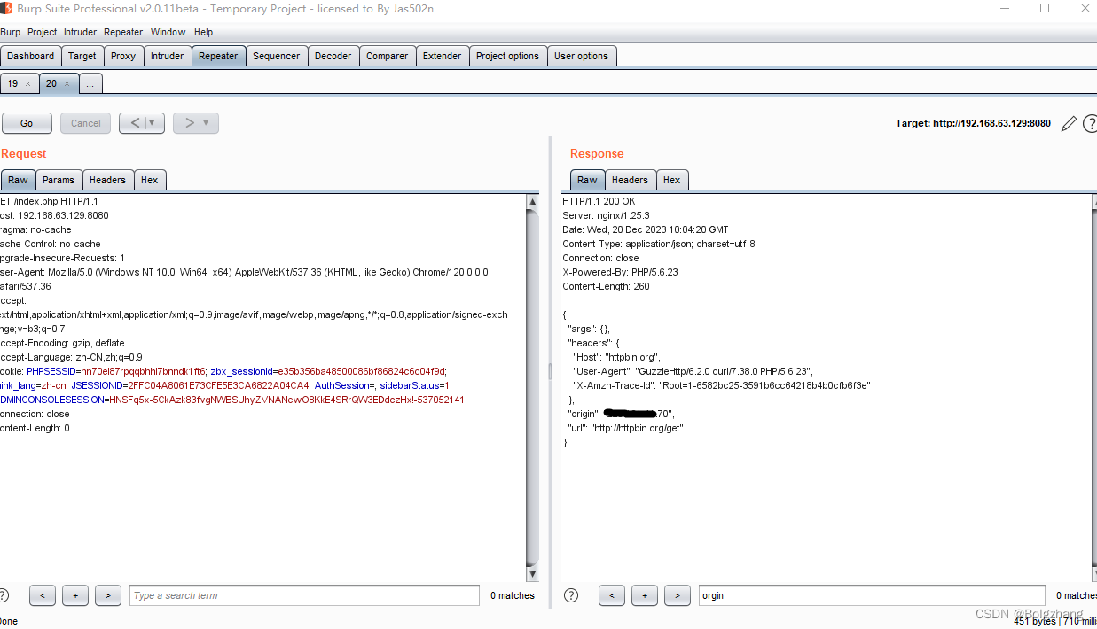Click Request panel heading
The image size is (1097, 629).
24,153
